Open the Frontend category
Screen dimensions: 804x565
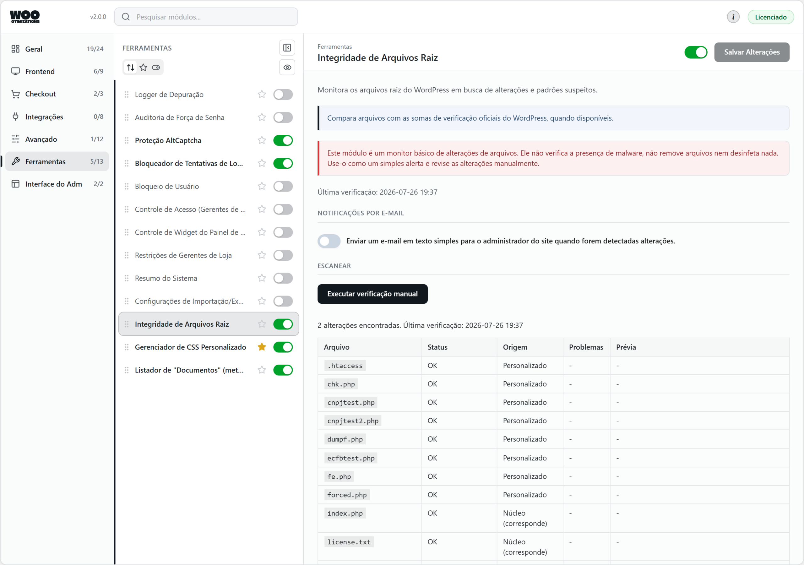pos(57,72)
